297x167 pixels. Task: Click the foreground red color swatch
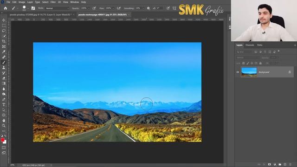(2, 140)
